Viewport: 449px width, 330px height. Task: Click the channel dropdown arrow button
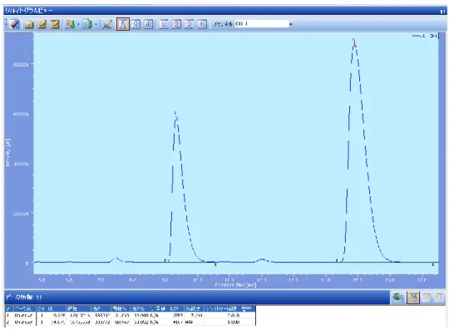[x=290, y=24]
